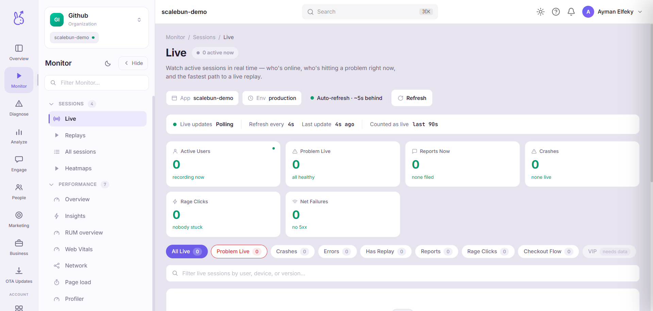Image resolution: width=653 pixels, height=311 pixels.
Task: Open the Ayman Elfeky account menu
Action: 612,12
